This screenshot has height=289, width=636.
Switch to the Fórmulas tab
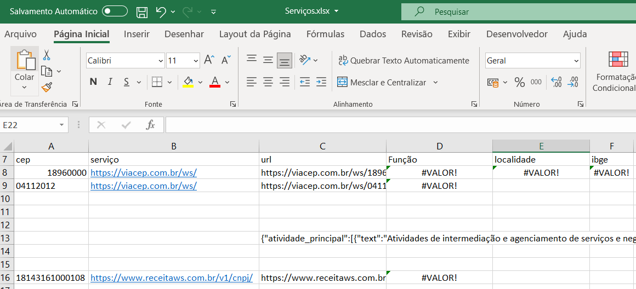tap(325, 34)
